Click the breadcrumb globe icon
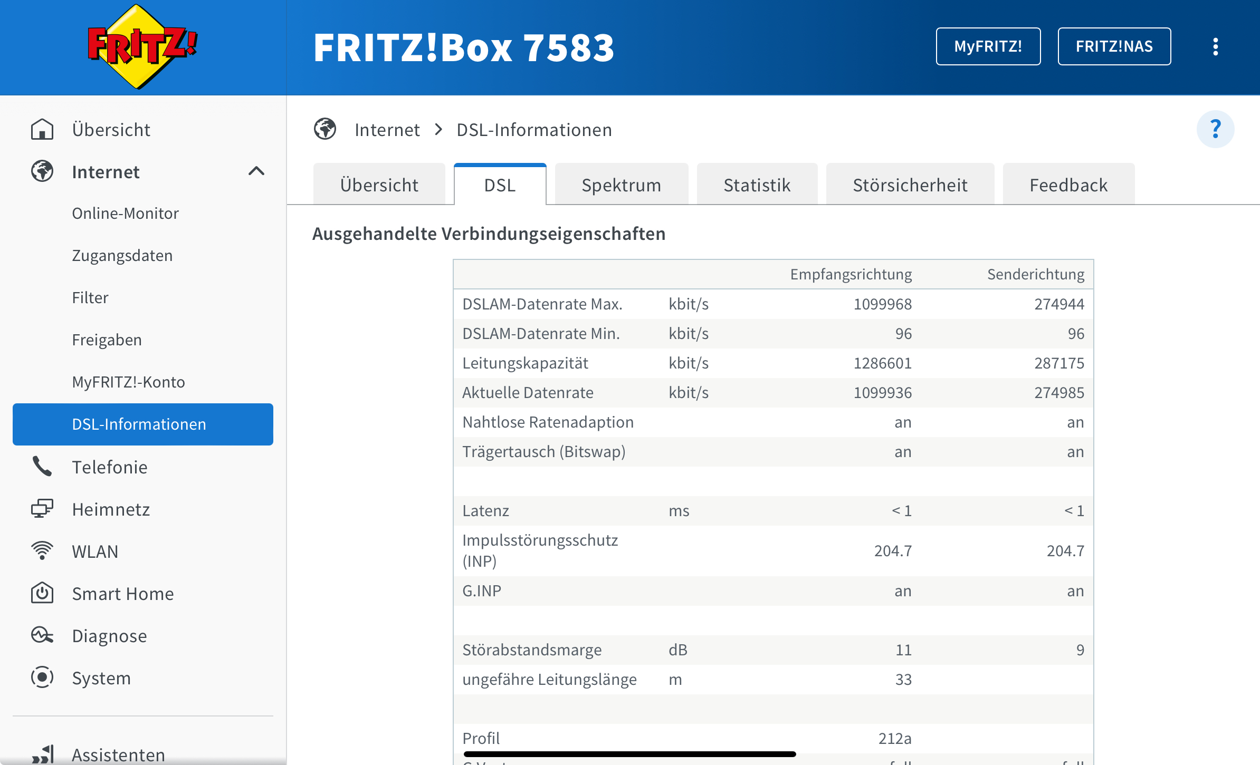Screen dimensions: 1260x765 [x=325, y=130]
